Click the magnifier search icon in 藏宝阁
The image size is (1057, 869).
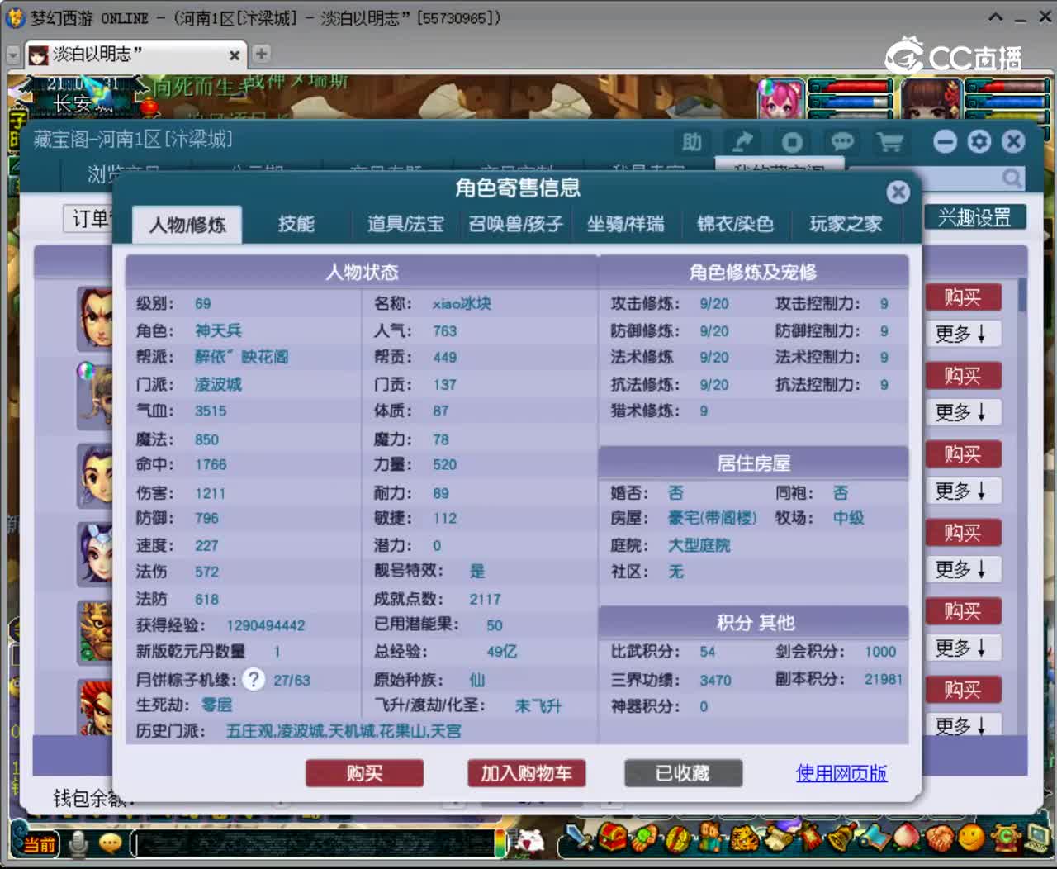(1012, 178)
